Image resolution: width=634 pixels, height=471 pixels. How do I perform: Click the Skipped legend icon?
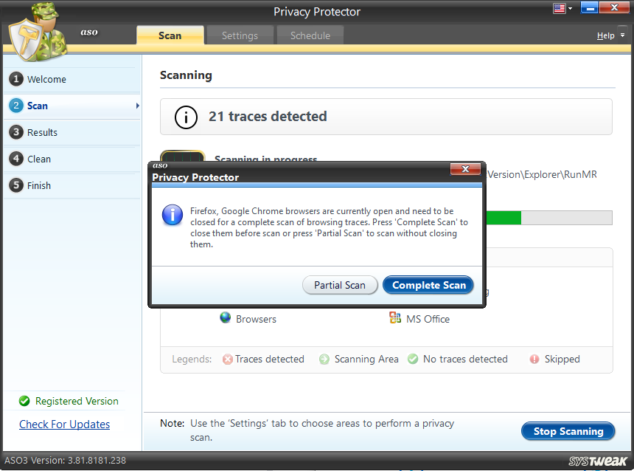tap(533, 360)
